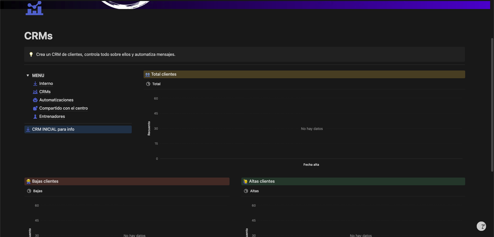Image resolution: width=494 pixels, height=237 pixels.
Task: Collapse the MENU toggle triangle
Action: 28,75
